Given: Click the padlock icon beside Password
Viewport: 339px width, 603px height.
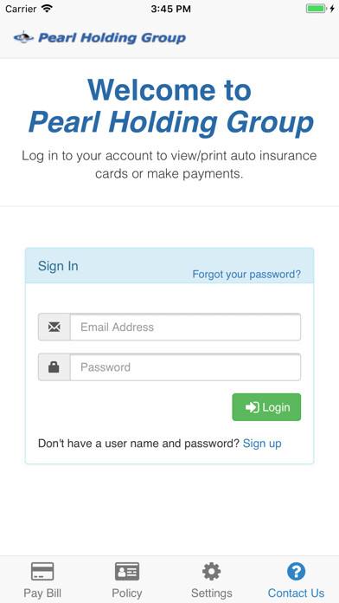Looking at the screenshot, I should [54, 367].
